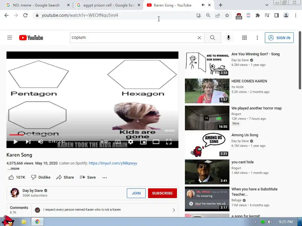The width and height of the screenshot is (302, 226).
Task: Switch to NO. meme Google Search tab
Action: tap(36, 5)
